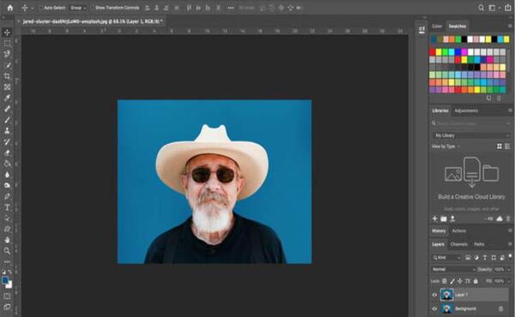
Task: Pick the magenta swatch in Swatches grid
Action: click(x=464, y=52)
